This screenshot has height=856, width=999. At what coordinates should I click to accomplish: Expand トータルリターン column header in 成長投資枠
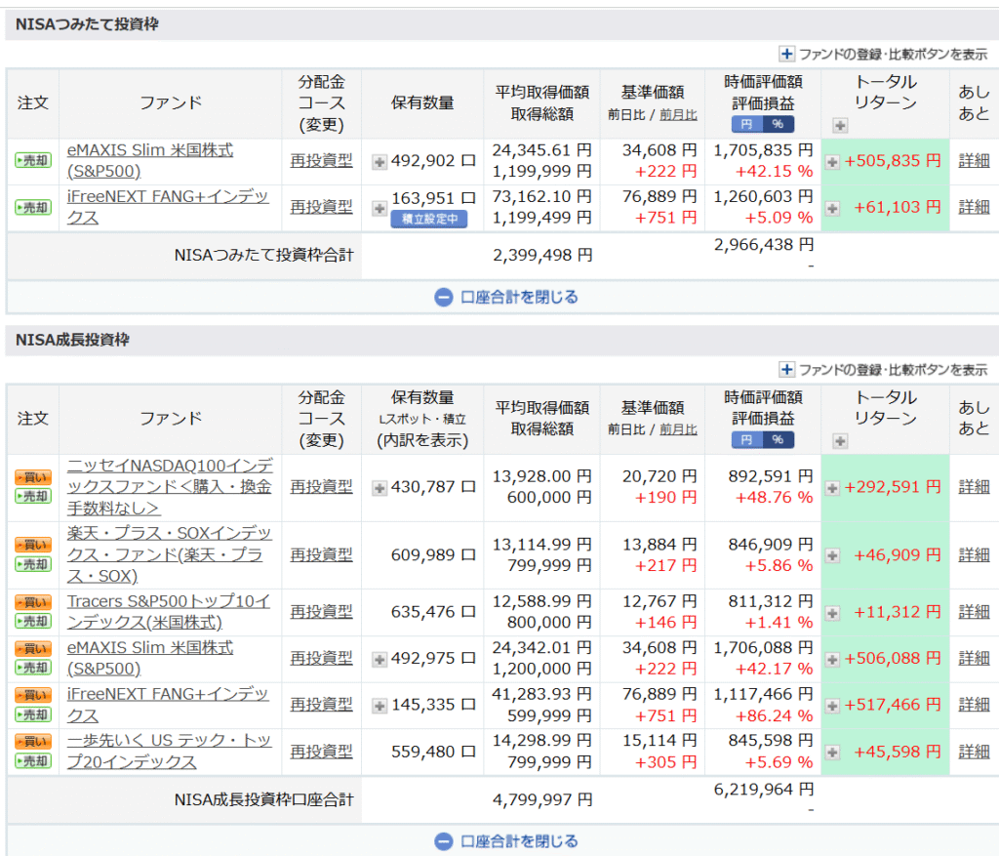click(x=840, y=441)
